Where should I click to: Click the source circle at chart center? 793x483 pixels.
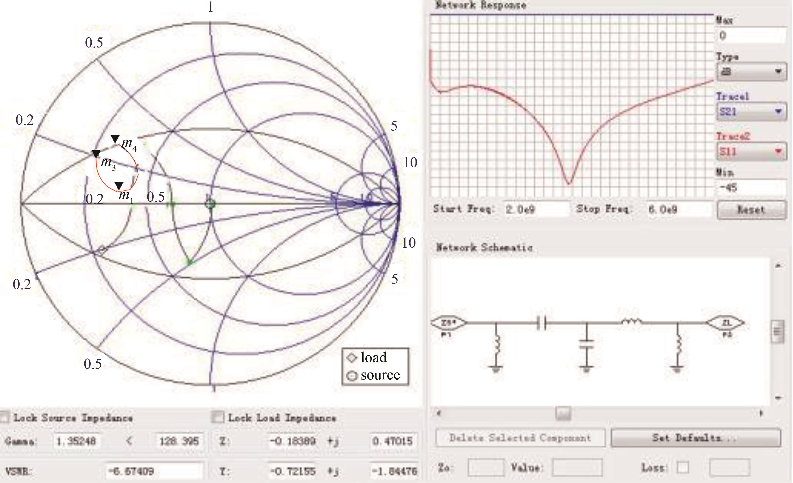(210, 204)
